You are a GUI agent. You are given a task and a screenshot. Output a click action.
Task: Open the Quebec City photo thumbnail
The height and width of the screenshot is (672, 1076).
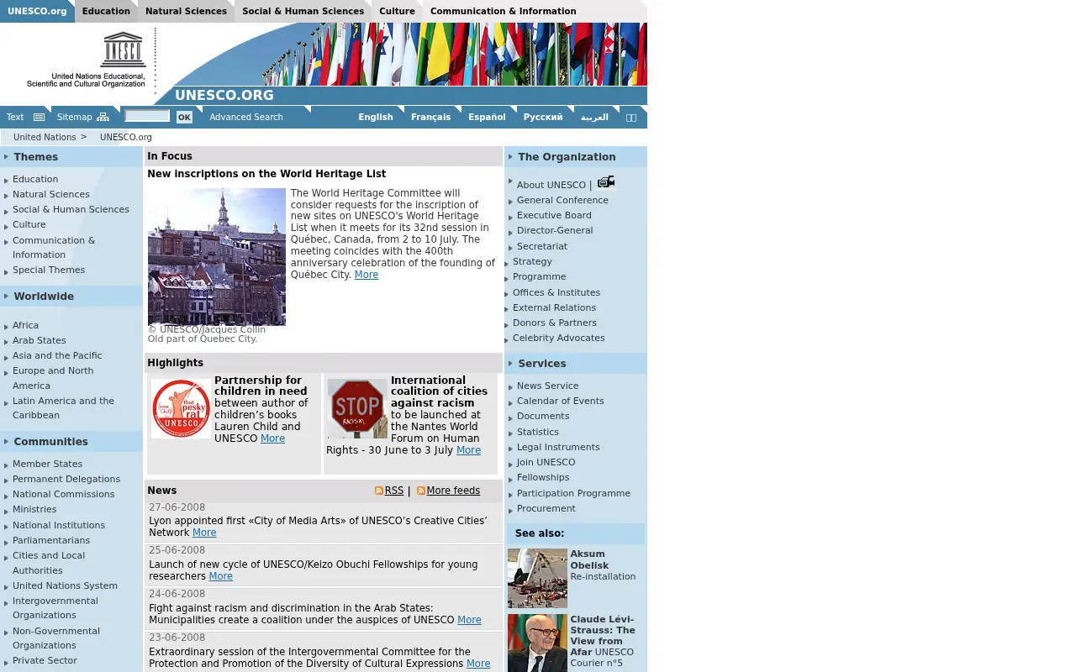tap(217, 256)
